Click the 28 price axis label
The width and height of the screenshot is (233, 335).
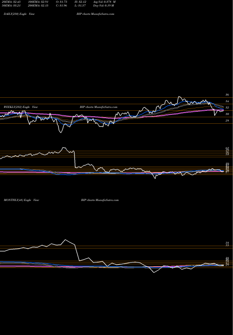coord(227,121)
